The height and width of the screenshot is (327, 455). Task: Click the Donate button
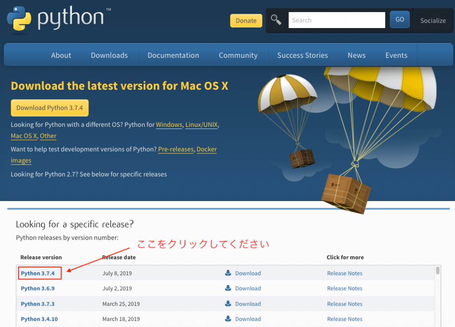click(x=246, y=20)
